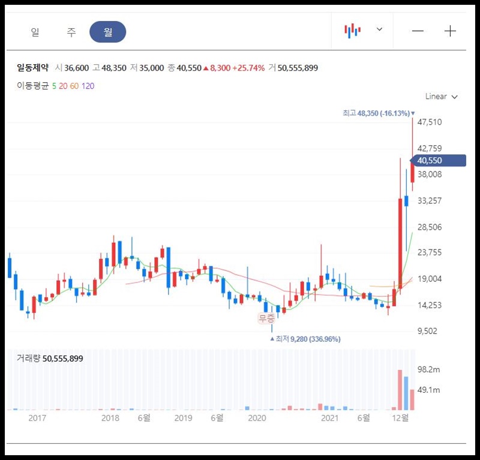Click the candlestick chart type icon

(x=352, y=31)
